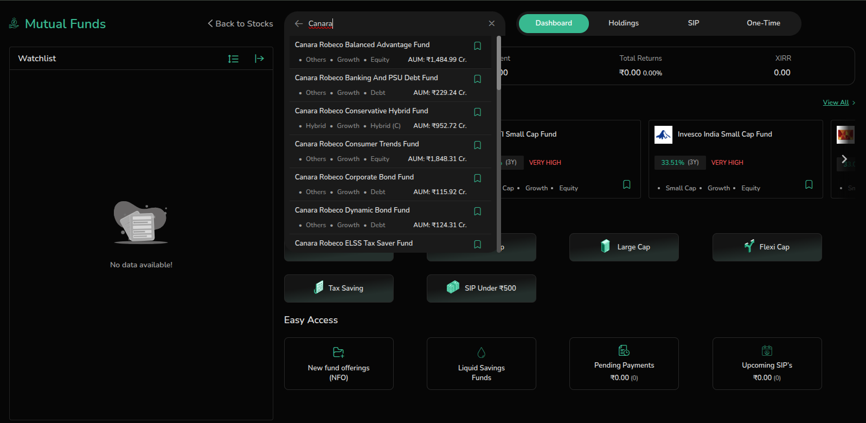Click the Pending Payments icon
The height and width of the screenshot is (423, 866).
pos(624,350)
